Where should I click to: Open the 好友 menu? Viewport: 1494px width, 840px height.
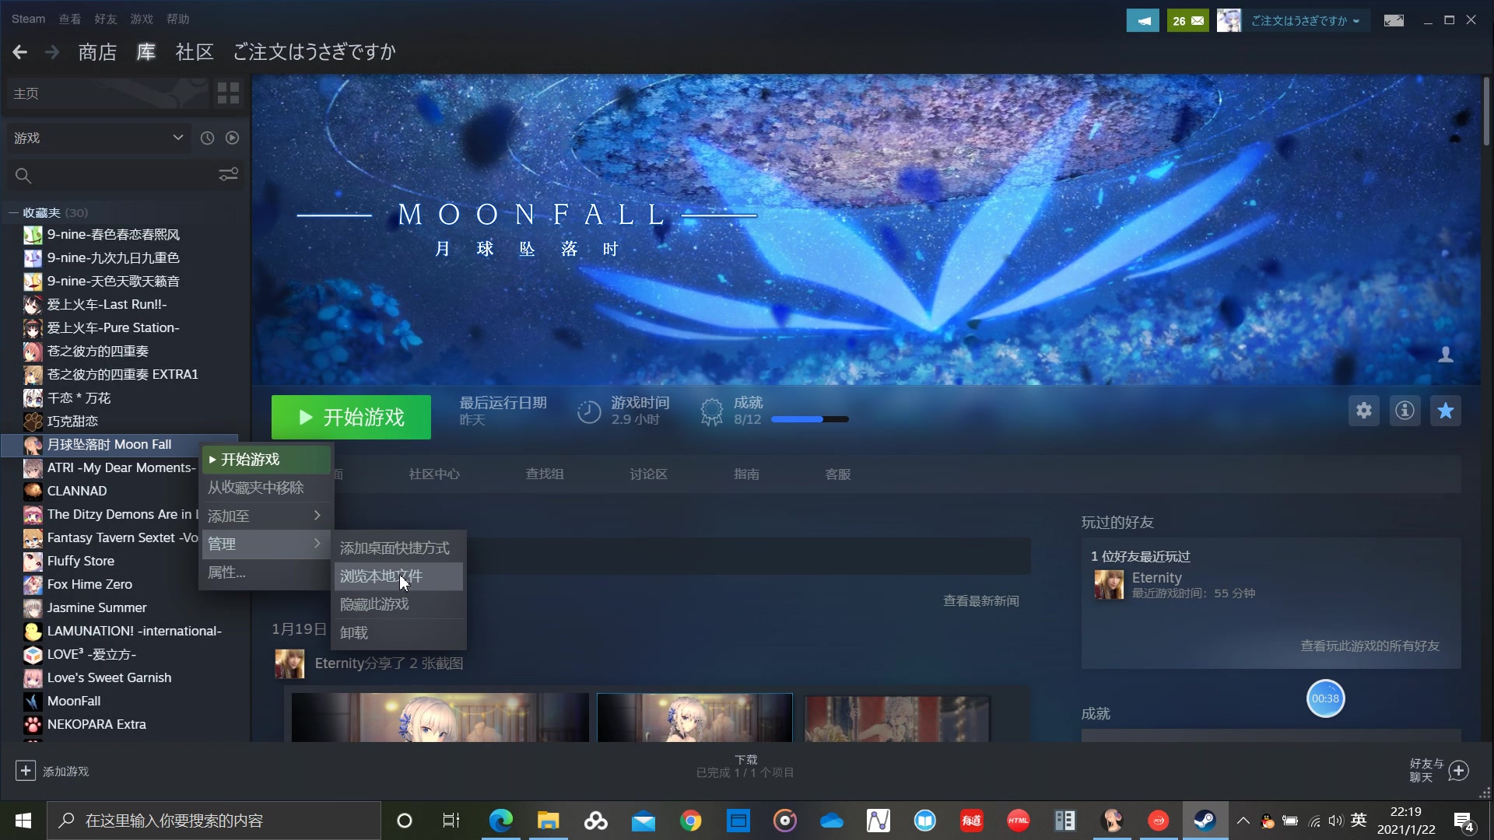pos(106,19)
